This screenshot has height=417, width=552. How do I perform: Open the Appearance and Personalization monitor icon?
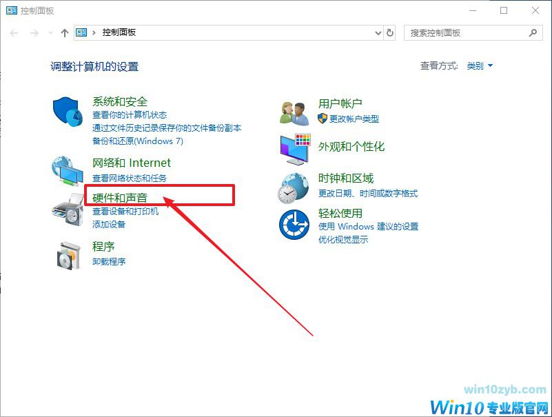pyautogui.click(x=295, y=150)
